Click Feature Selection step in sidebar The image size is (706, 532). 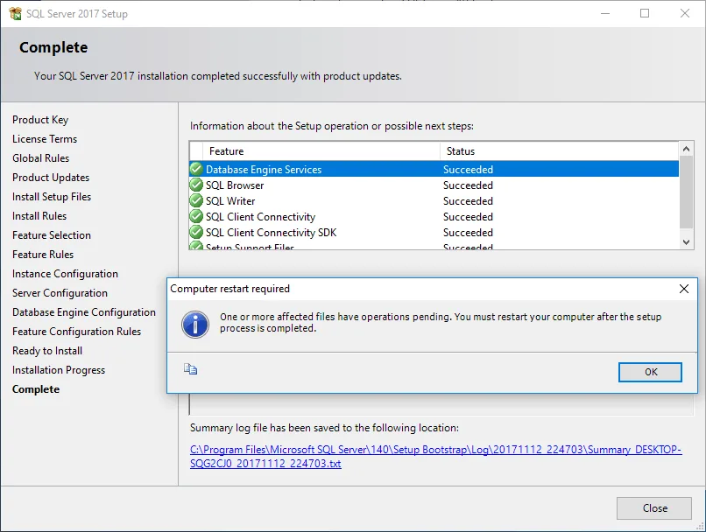[52, 235]
